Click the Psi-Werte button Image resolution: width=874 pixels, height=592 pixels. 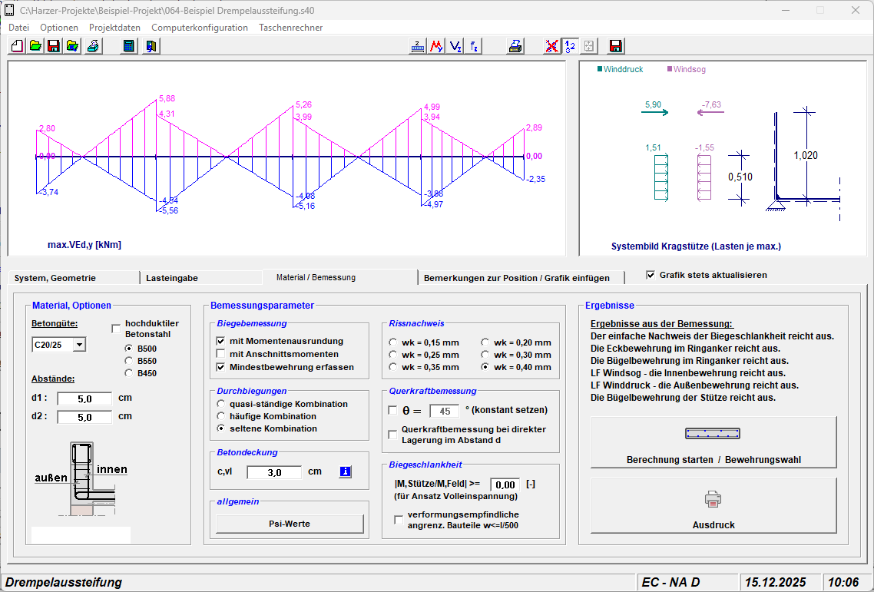290,524
